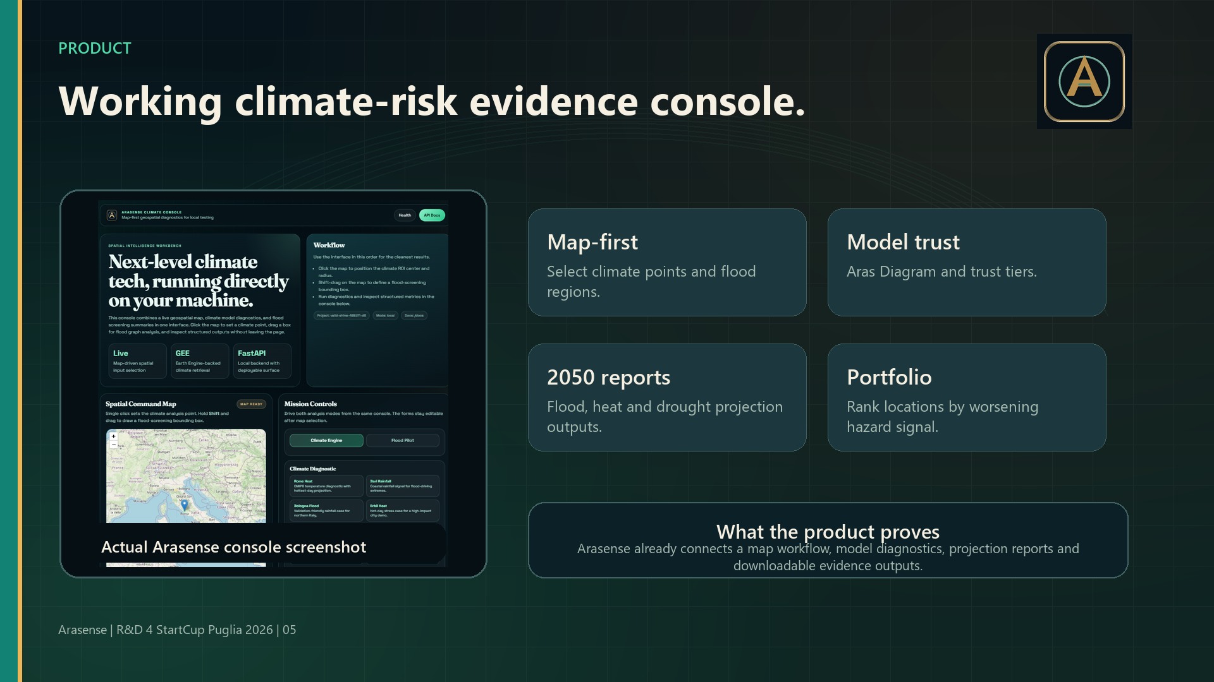1214x682 pixels.
Task: Click the 'ARASENSE CLIMATE CONSOLE' header text
Action: [x=152, y=213]
